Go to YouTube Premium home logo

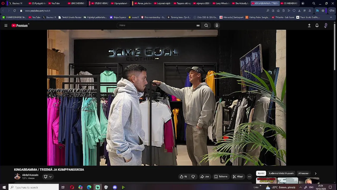pos(20,25)
